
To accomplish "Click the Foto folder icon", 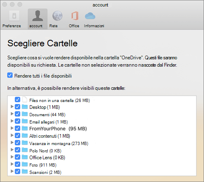I will point(25,164).
